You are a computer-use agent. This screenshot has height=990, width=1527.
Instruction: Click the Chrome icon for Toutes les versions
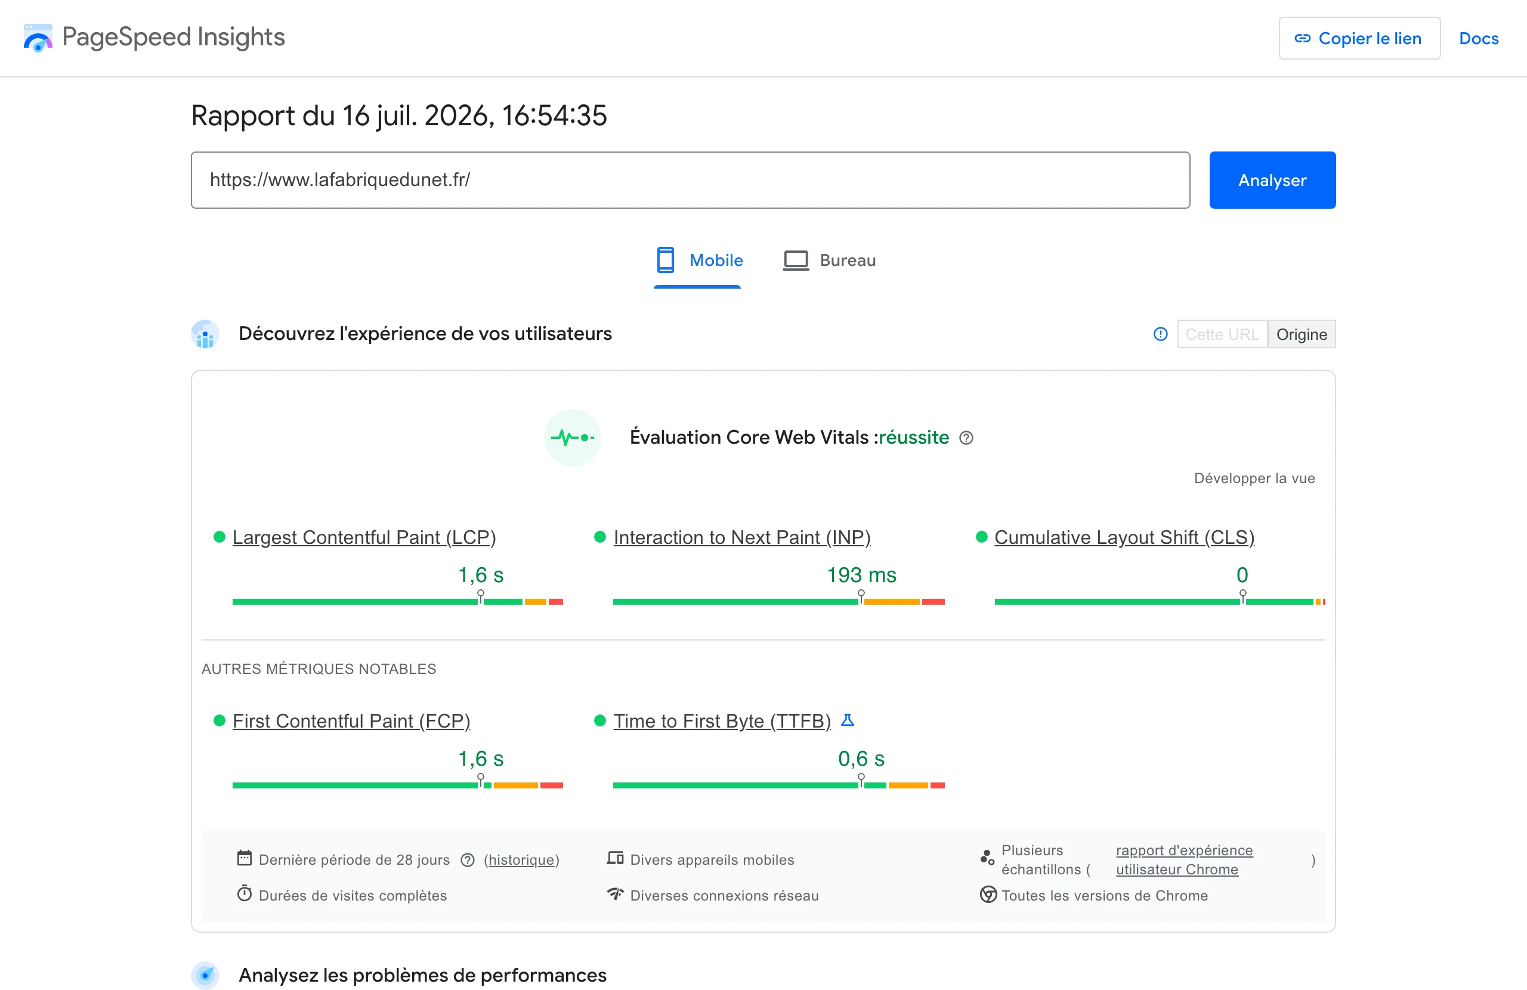click(988, 895)
